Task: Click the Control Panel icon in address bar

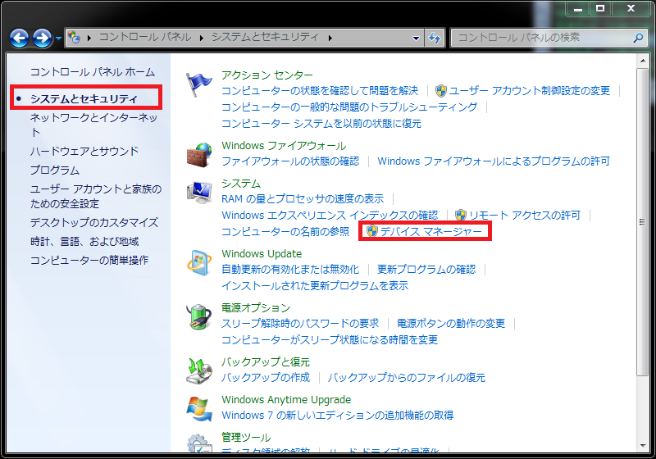Action: [74, 38]
